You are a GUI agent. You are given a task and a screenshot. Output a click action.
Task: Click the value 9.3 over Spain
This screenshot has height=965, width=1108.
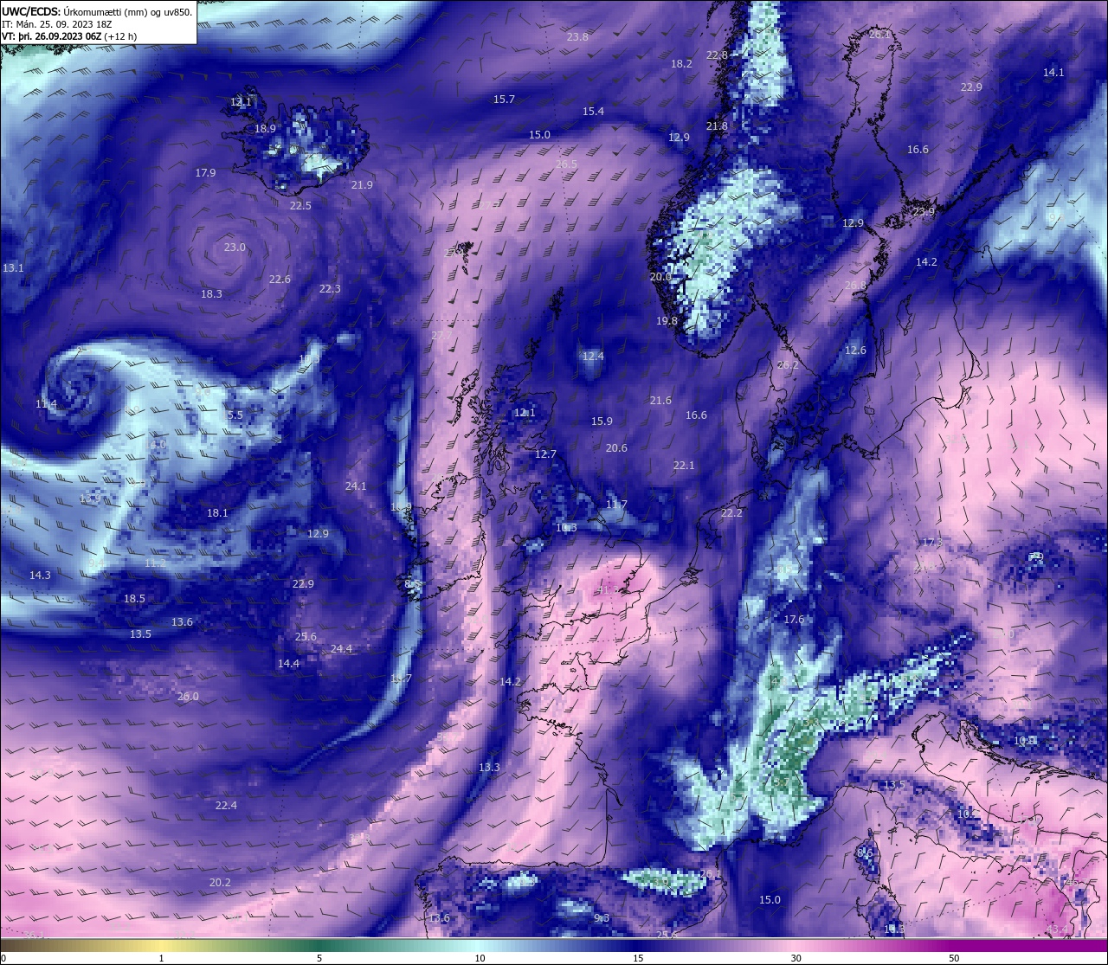(x=602, y=917)
